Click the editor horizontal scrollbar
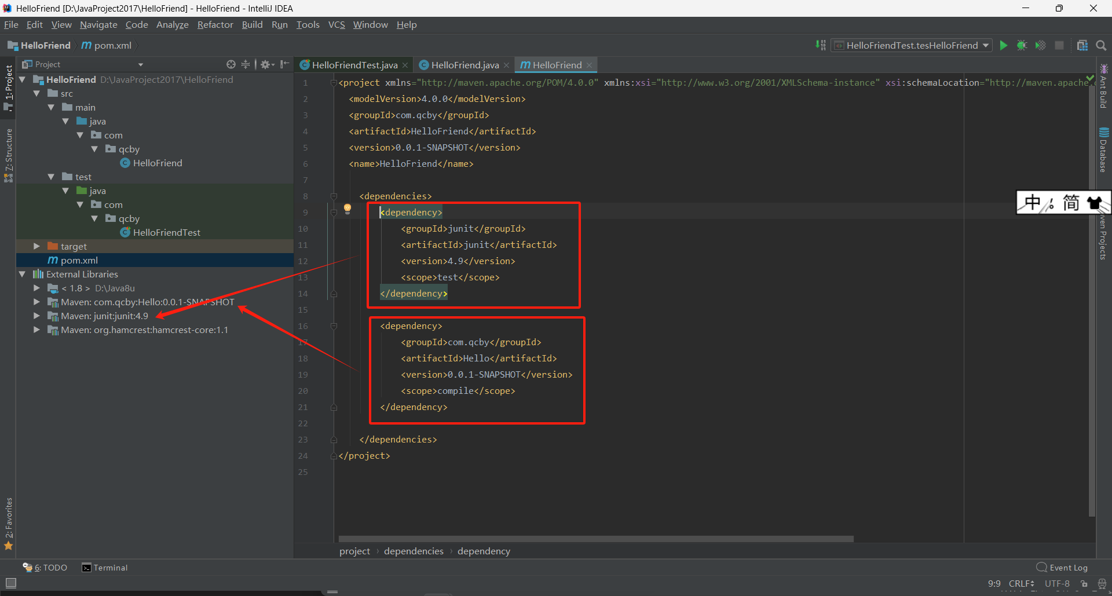Screen dimensions: 1112x596 pyautogui.click(x=596, y=539)
